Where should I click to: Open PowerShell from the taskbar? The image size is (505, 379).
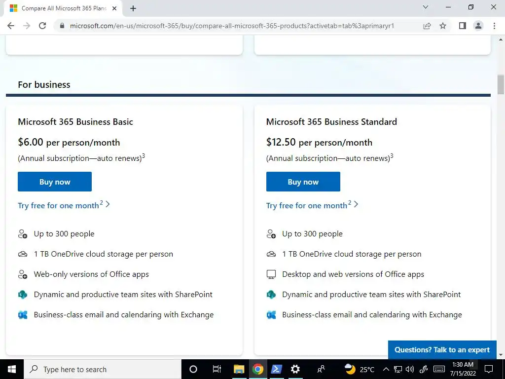tap(276, 369)
